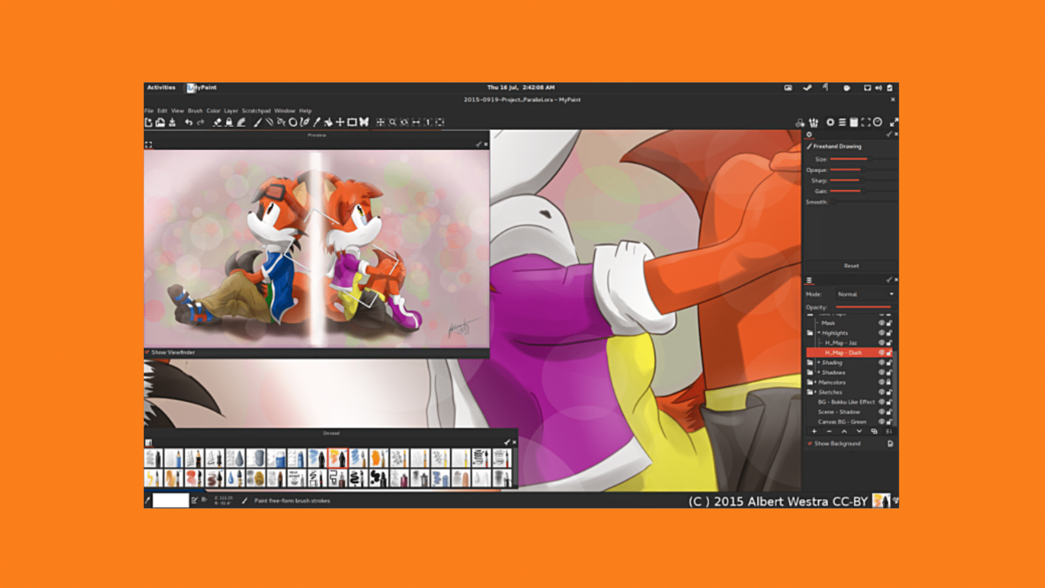Expand the Sketches layer group
The height and width of the screenshot is (588, 1045).
coord(815,392)
